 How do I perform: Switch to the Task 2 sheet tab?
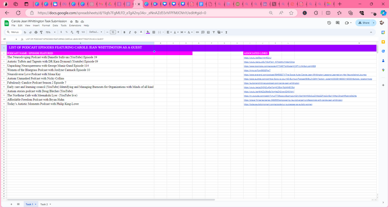[x=44, y=204]
